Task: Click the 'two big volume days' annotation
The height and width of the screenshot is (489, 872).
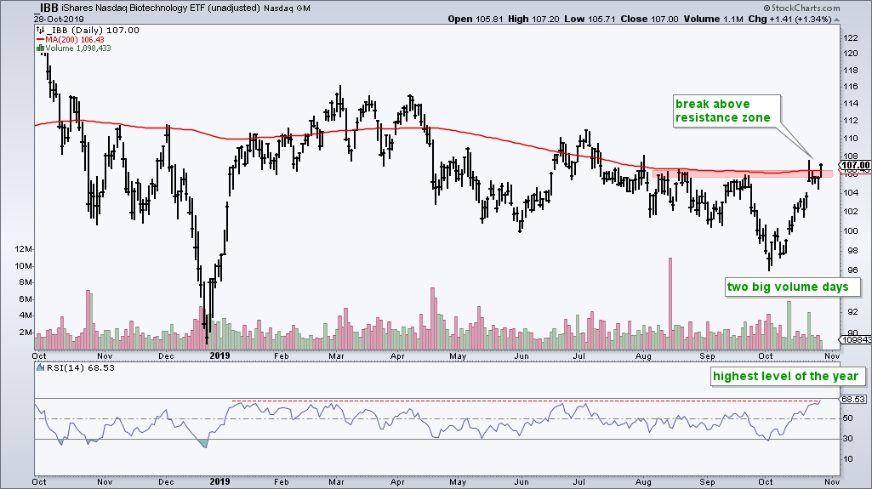Action: point(792,287)
